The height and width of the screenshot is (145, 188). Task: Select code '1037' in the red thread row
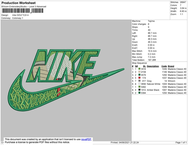coord(164,78)
